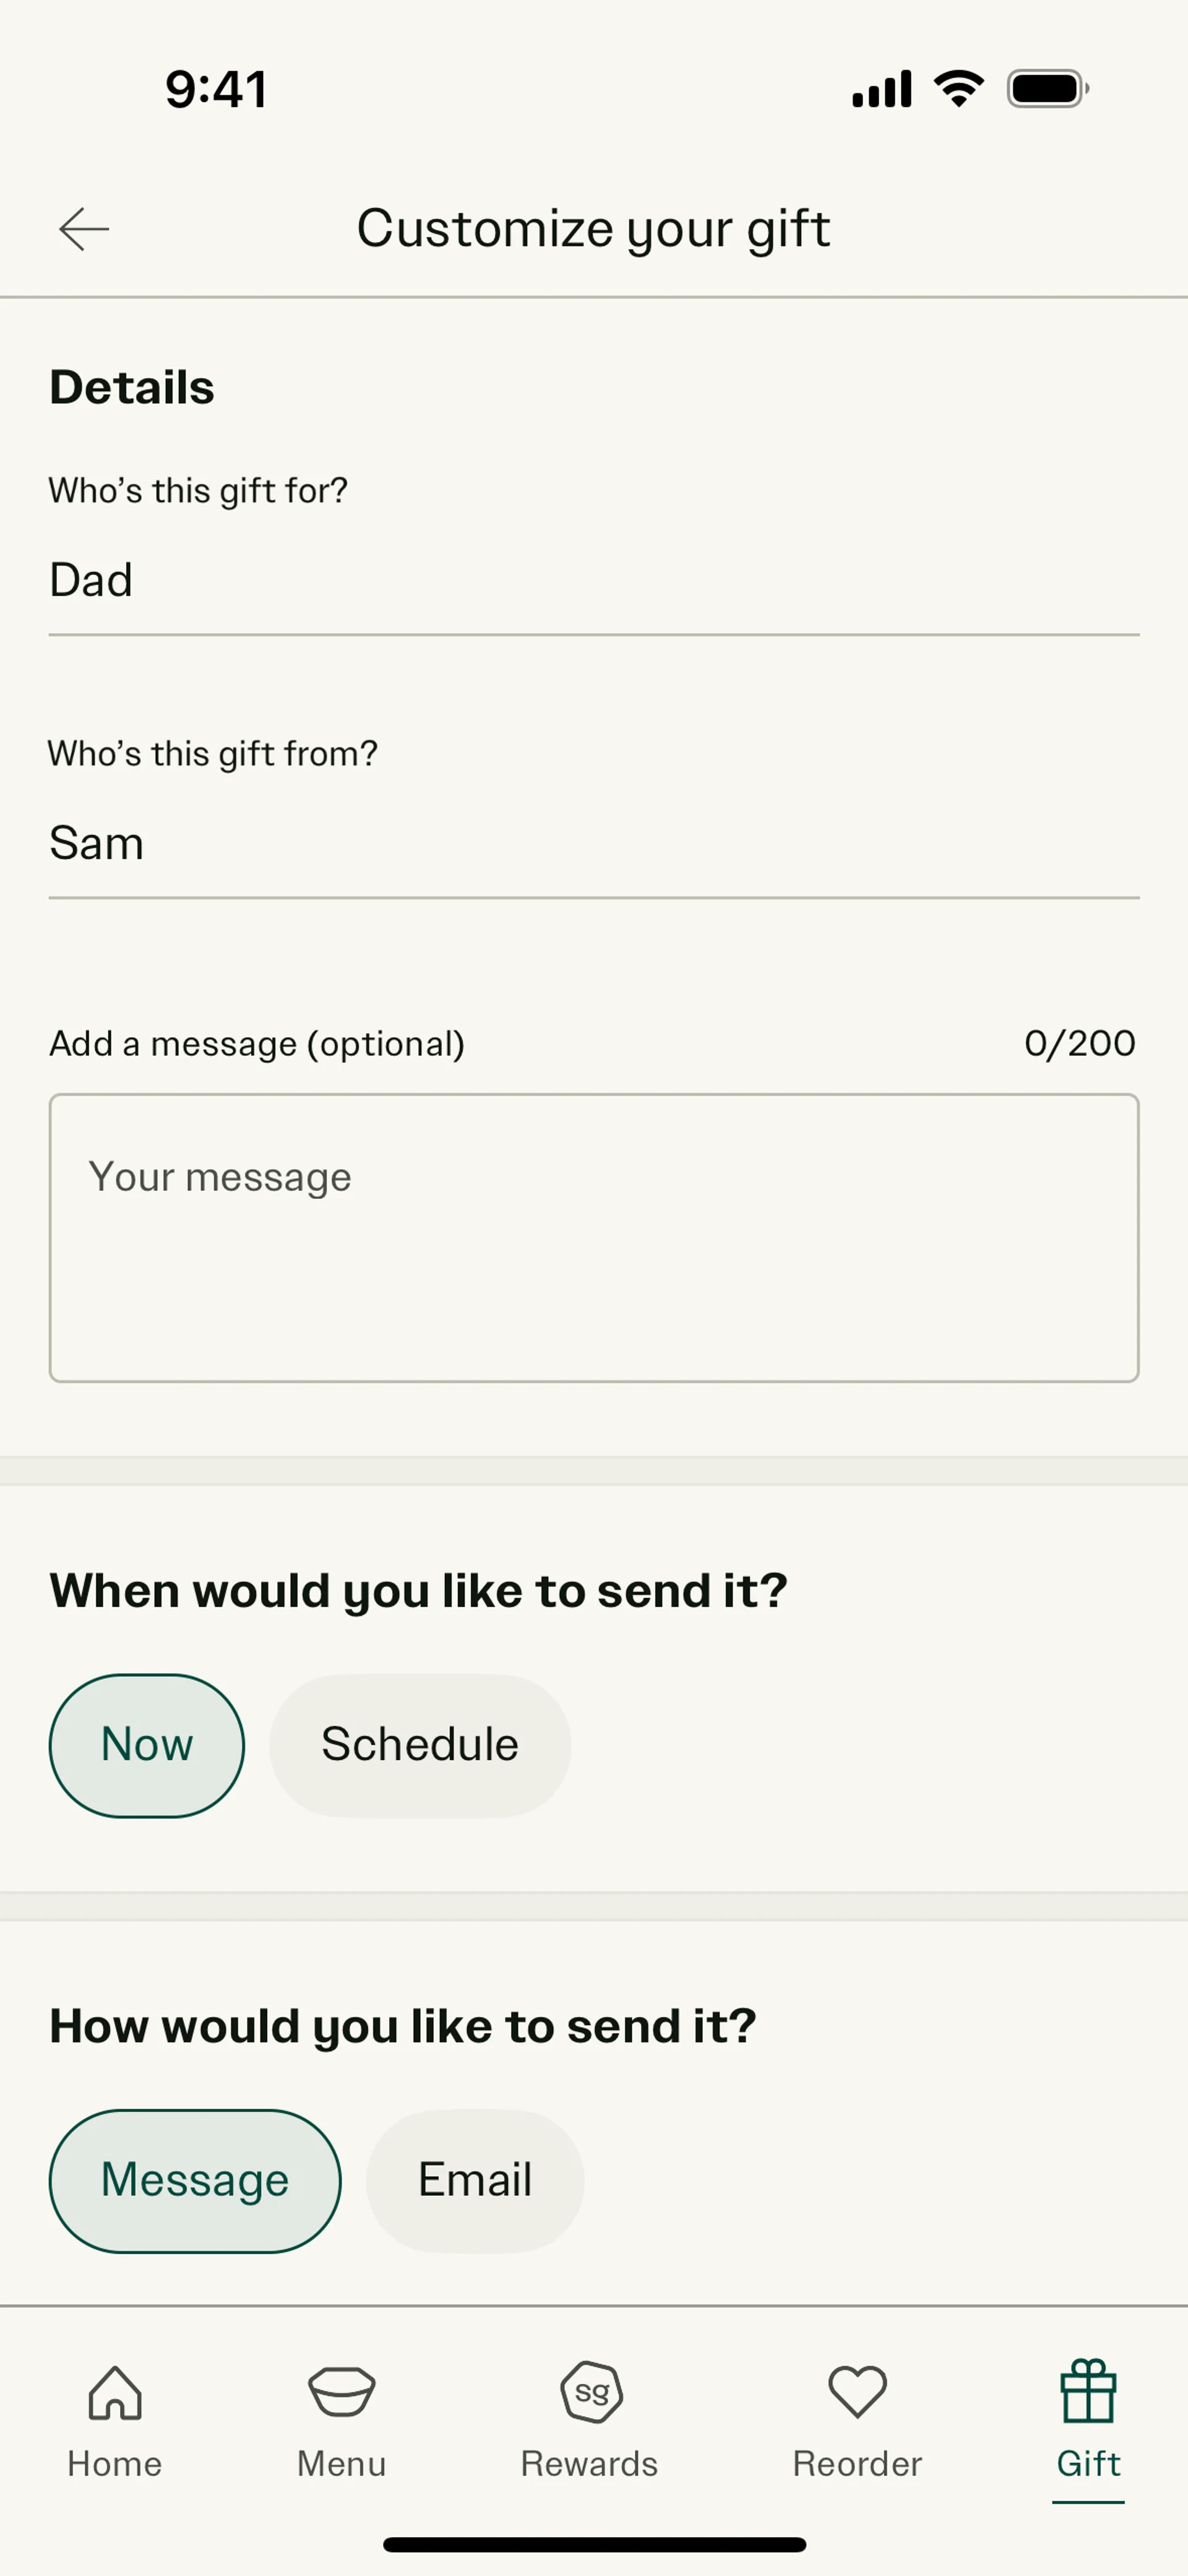1188x2576 pixels.
Task: Edit the sender name field Sam
Action: tap(593, 844)
